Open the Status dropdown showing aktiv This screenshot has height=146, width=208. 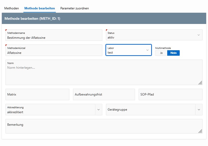click(x=154, y=35)
